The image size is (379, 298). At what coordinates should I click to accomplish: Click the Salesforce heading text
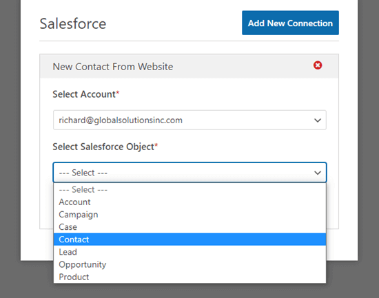pyautogui.click(x=73, y=23)
